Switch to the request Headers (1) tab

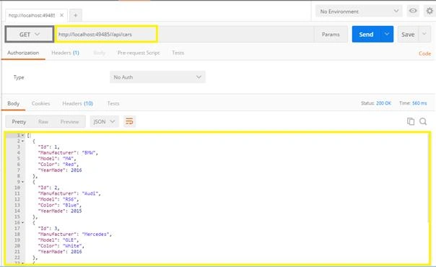pos(66,53)
